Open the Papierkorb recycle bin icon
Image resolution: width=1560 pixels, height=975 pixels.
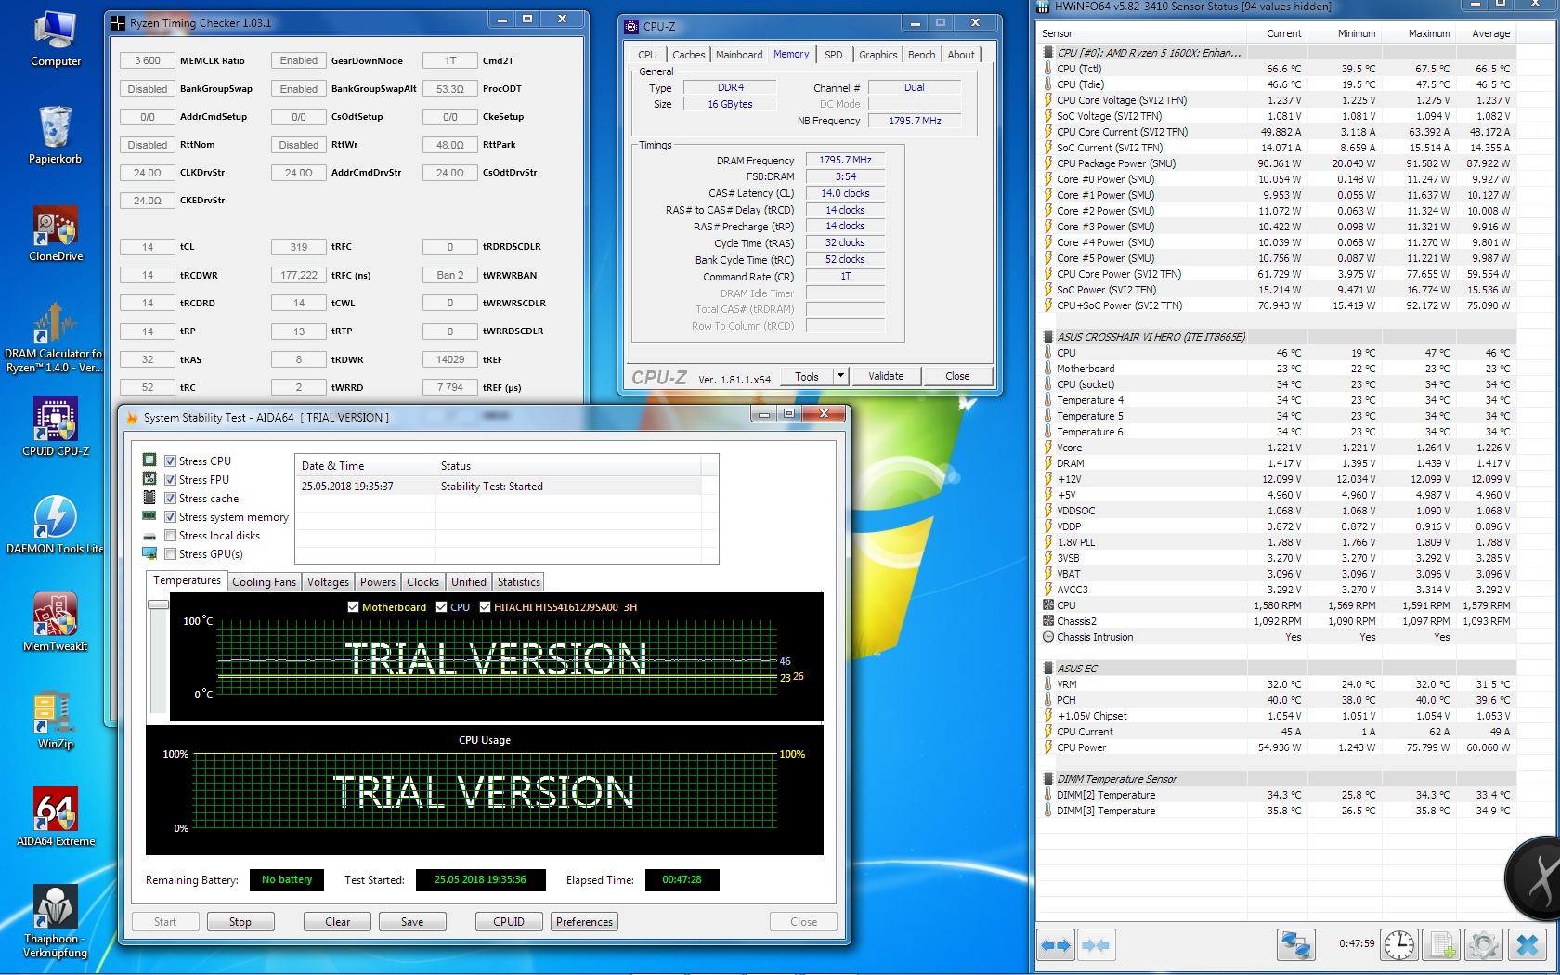[55, 136]
